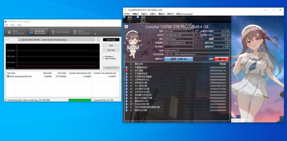Click red 68 °C temperature button

222,59
